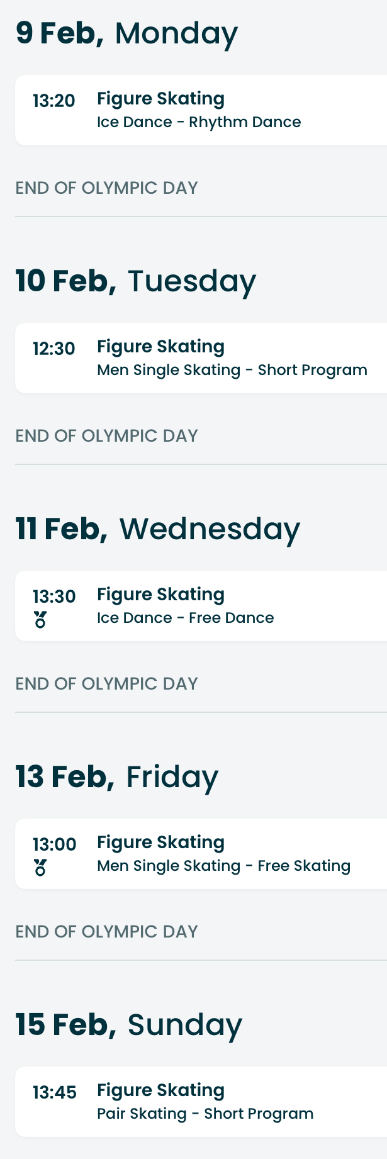Open the Pair Skating - Short Program event
The height and width of the screenshot is (1159, 387).
point(205,1114)
